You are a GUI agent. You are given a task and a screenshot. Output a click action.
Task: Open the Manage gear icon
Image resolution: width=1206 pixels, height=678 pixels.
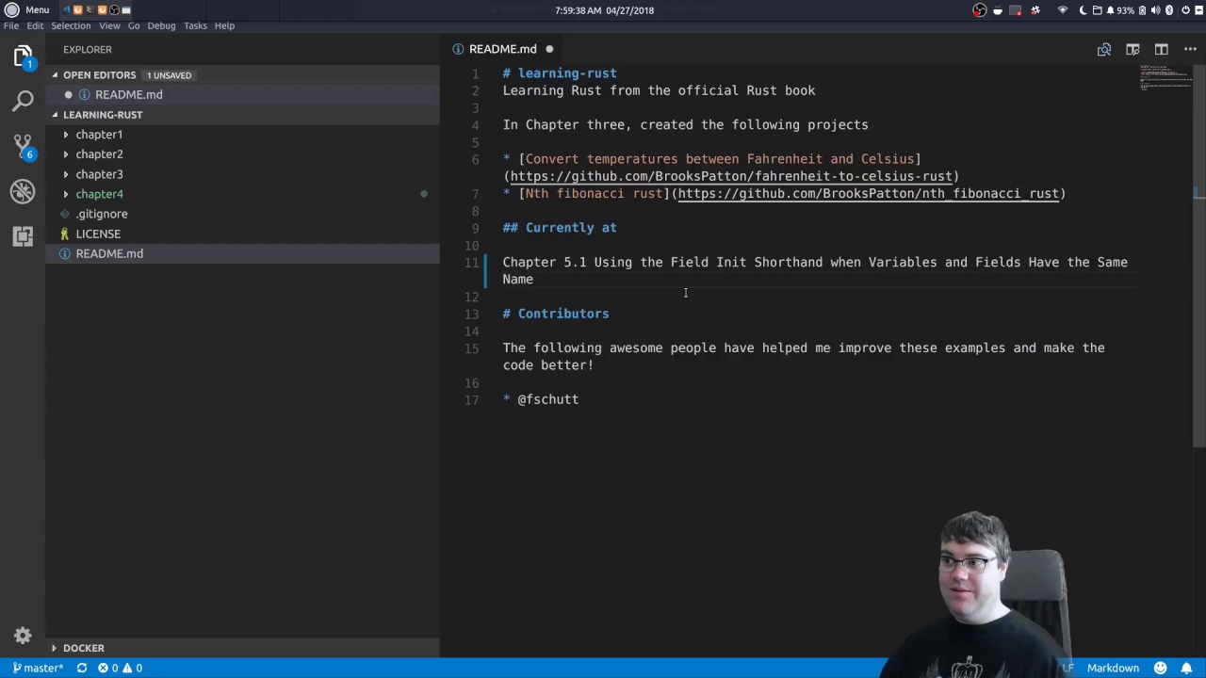(23, 636)
